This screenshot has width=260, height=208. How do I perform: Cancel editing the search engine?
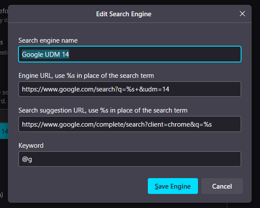pos(222,186)
